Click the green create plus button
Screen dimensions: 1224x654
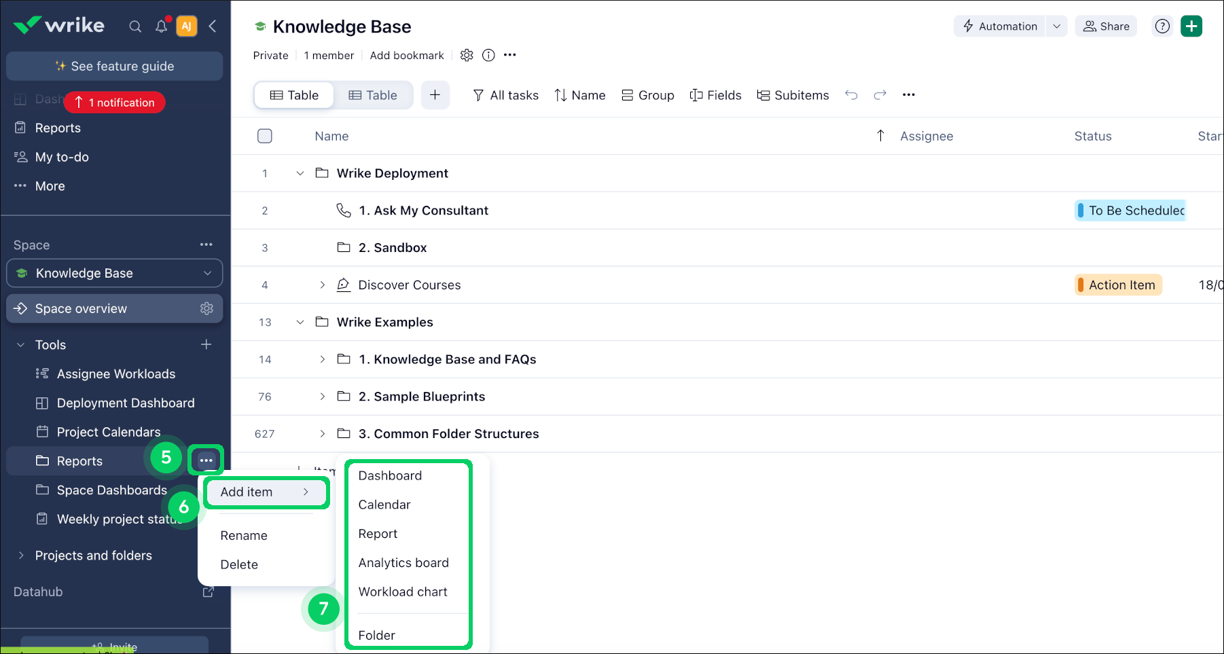[1191, 26]
